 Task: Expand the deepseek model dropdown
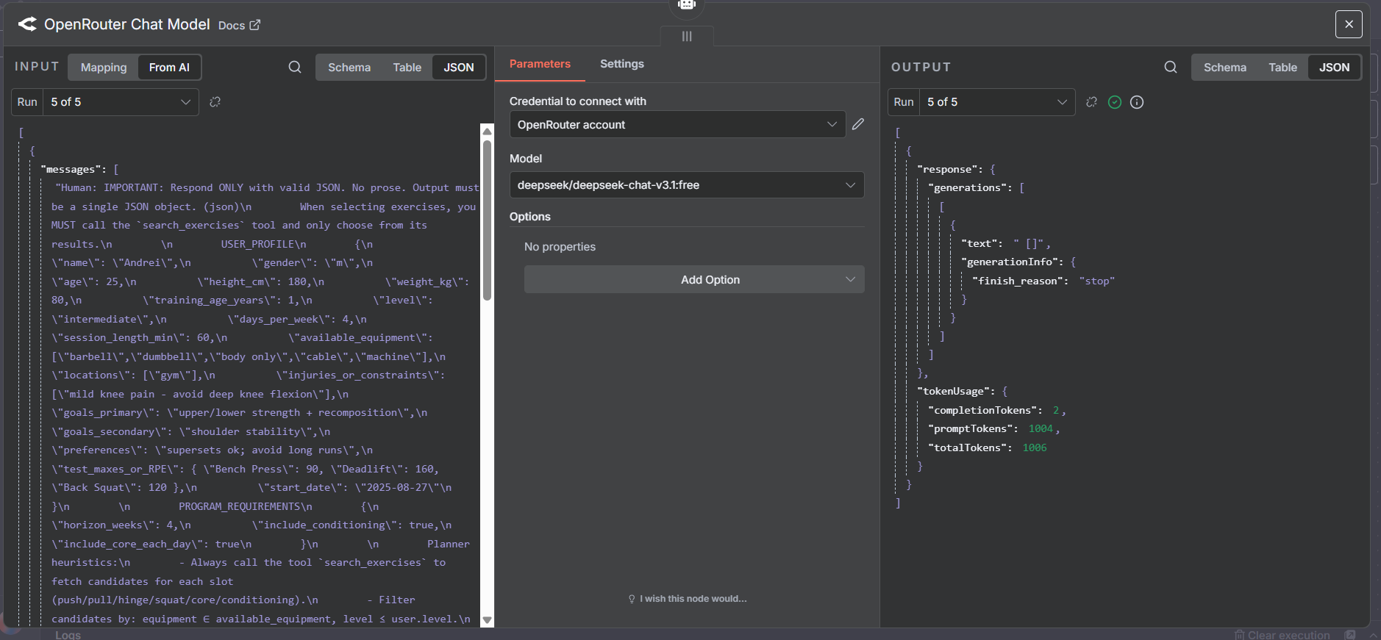[686, 185]
